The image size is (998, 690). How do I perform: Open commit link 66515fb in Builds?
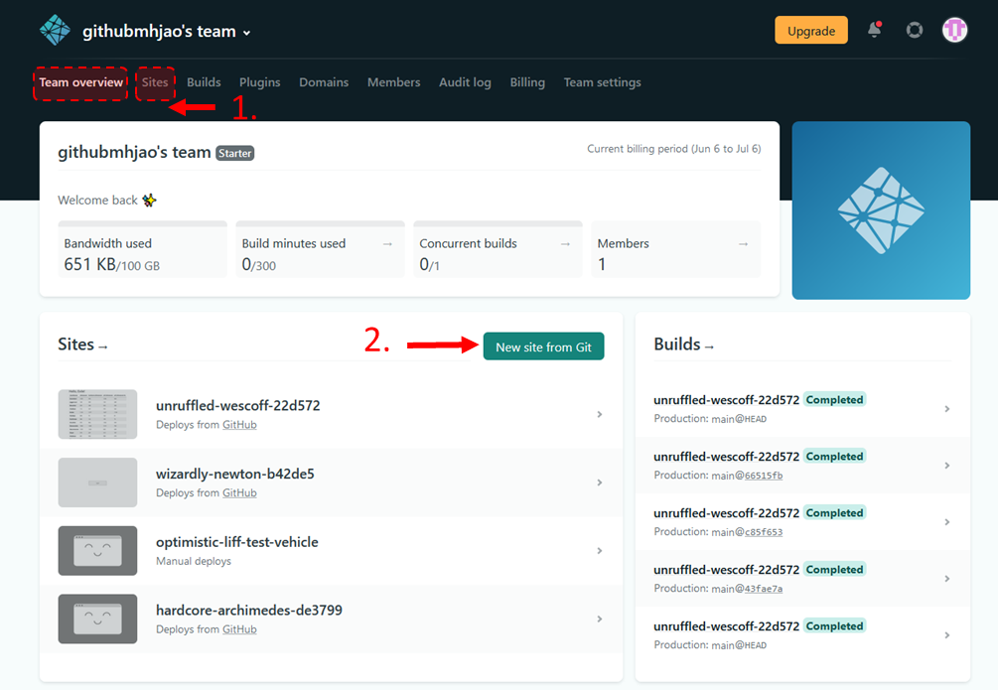tap(764, 476)
